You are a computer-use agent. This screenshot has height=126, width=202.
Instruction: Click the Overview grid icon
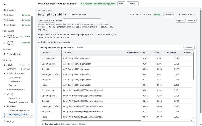pos(5,10)
